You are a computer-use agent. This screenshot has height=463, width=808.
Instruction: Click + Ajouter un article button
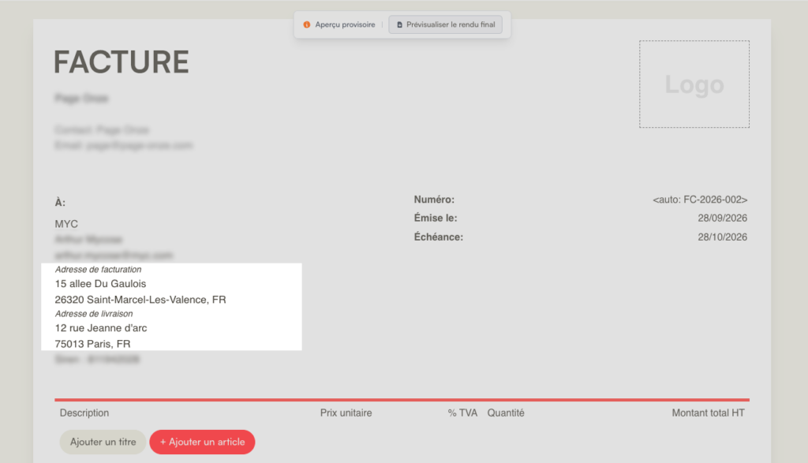tap(202, 442)
